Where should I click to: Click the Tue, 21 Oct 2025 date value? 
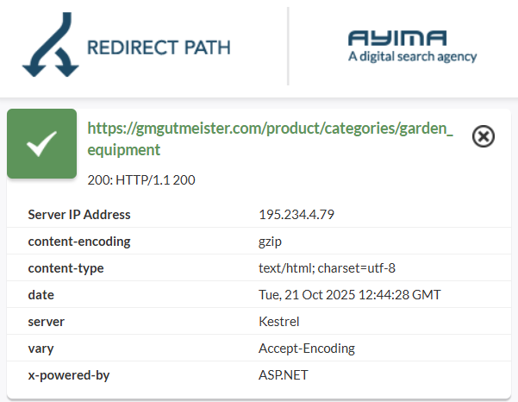(x=349, y=295)
